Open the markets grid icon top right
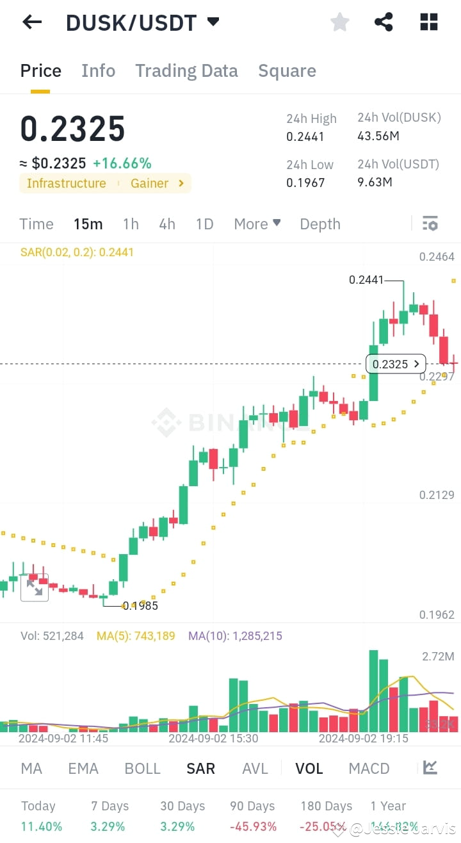Image resolution: width=461 pixels, height=843 pixels. click(x=428, y=22)
